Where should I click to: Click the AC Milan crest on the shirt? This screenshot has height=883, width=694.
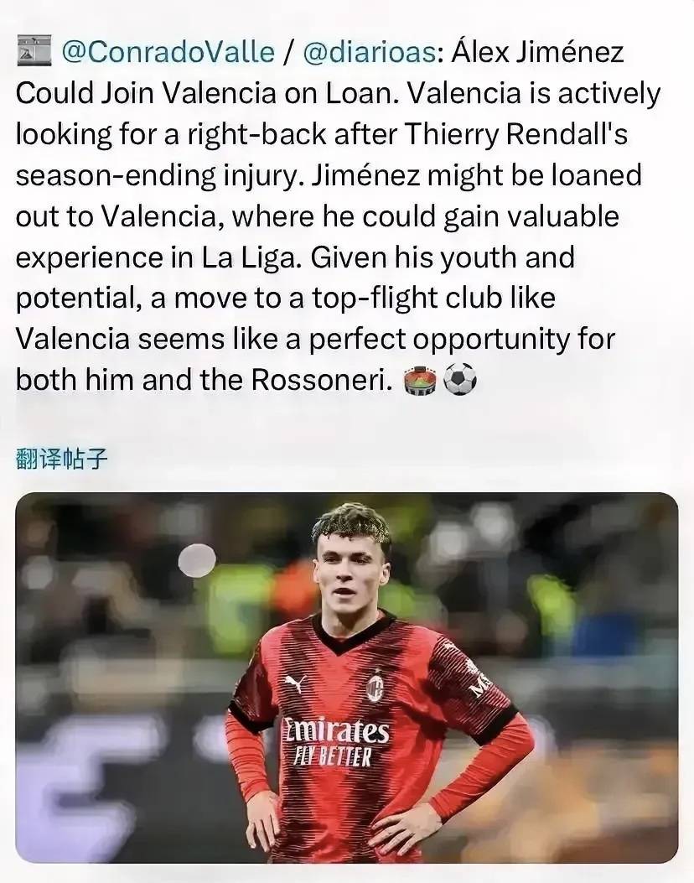point(375,687)
